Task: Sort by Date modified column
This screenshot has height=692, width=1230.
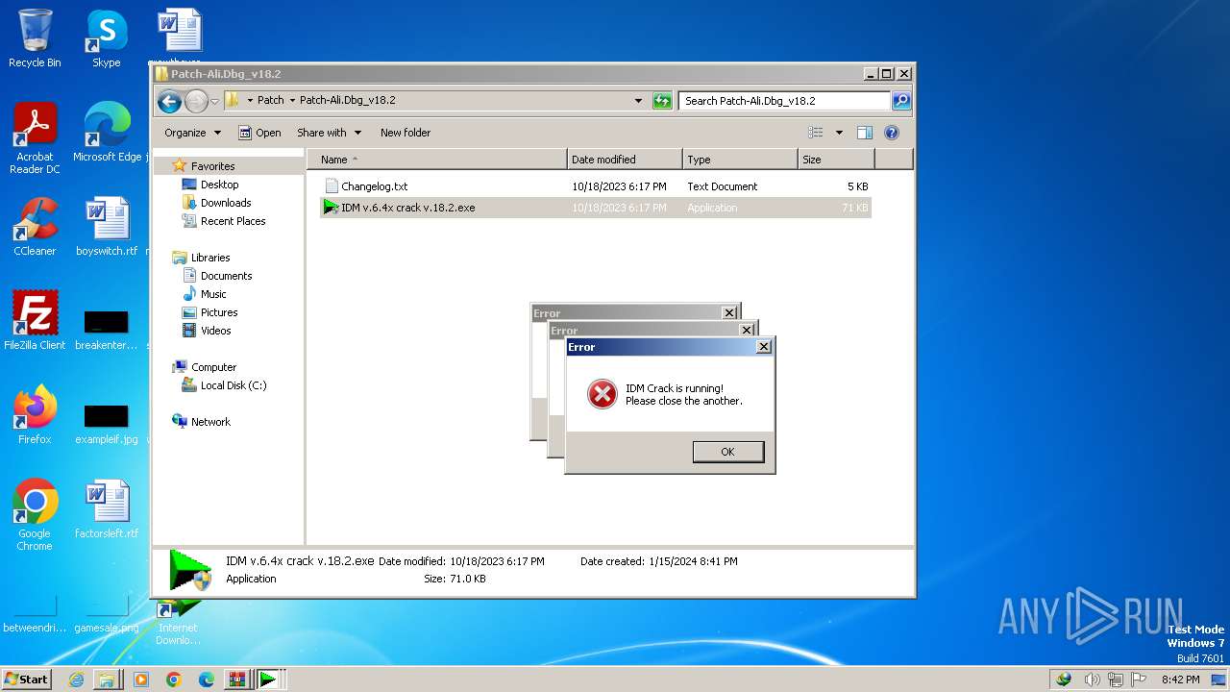Action: (x=625, y=160)
